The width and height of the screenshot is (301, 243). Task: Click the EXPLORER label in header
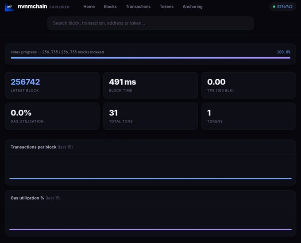(x=59, y=7)
